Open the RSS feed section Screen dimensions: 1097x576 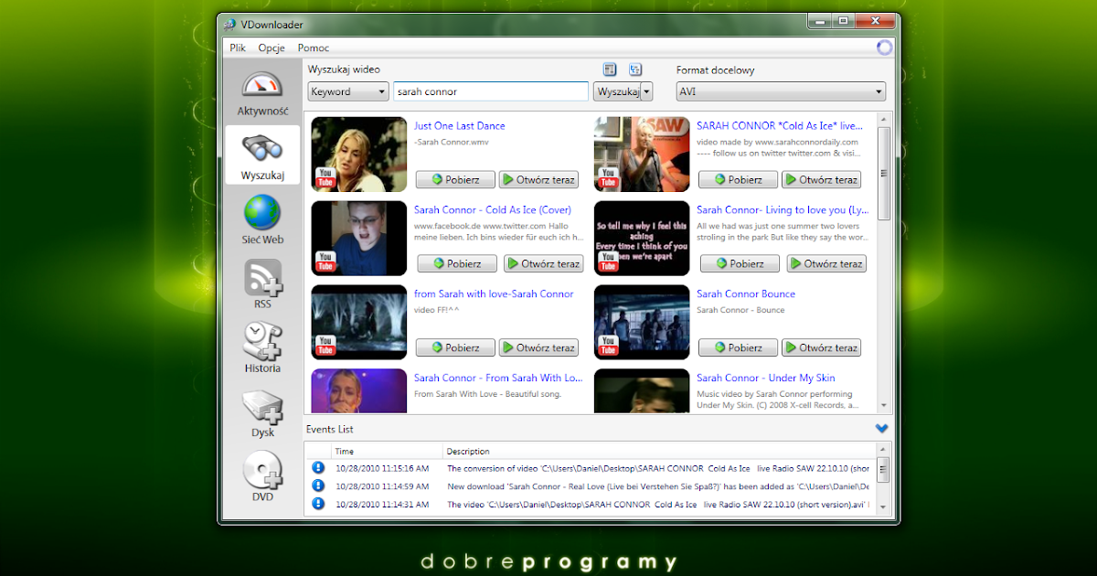coord(262,284)
